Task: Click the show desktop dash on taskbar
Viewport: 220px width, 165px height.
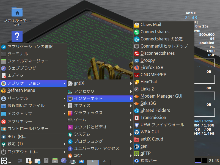Action: [10, 162]
